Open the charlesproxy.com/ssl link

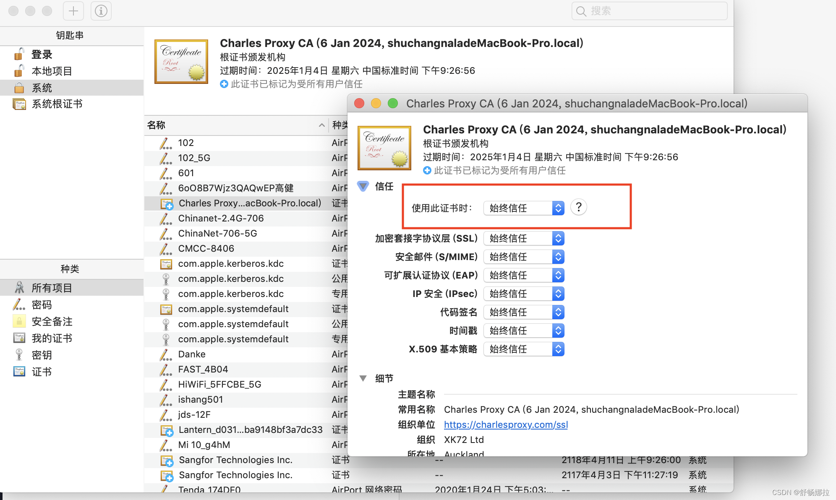coord(506,424)
